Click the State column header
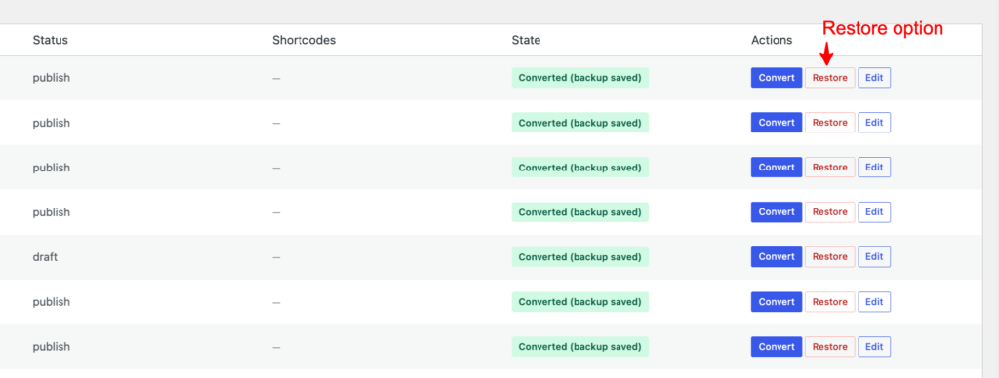 click(x=526, y=40)
